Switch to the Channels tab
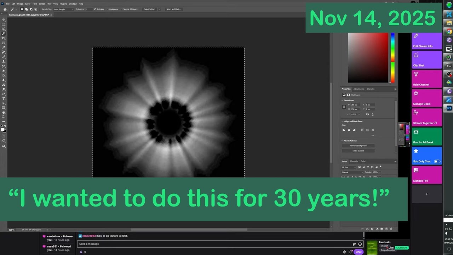Viewport: 453px width, 255px height. [x=354, y=161]
